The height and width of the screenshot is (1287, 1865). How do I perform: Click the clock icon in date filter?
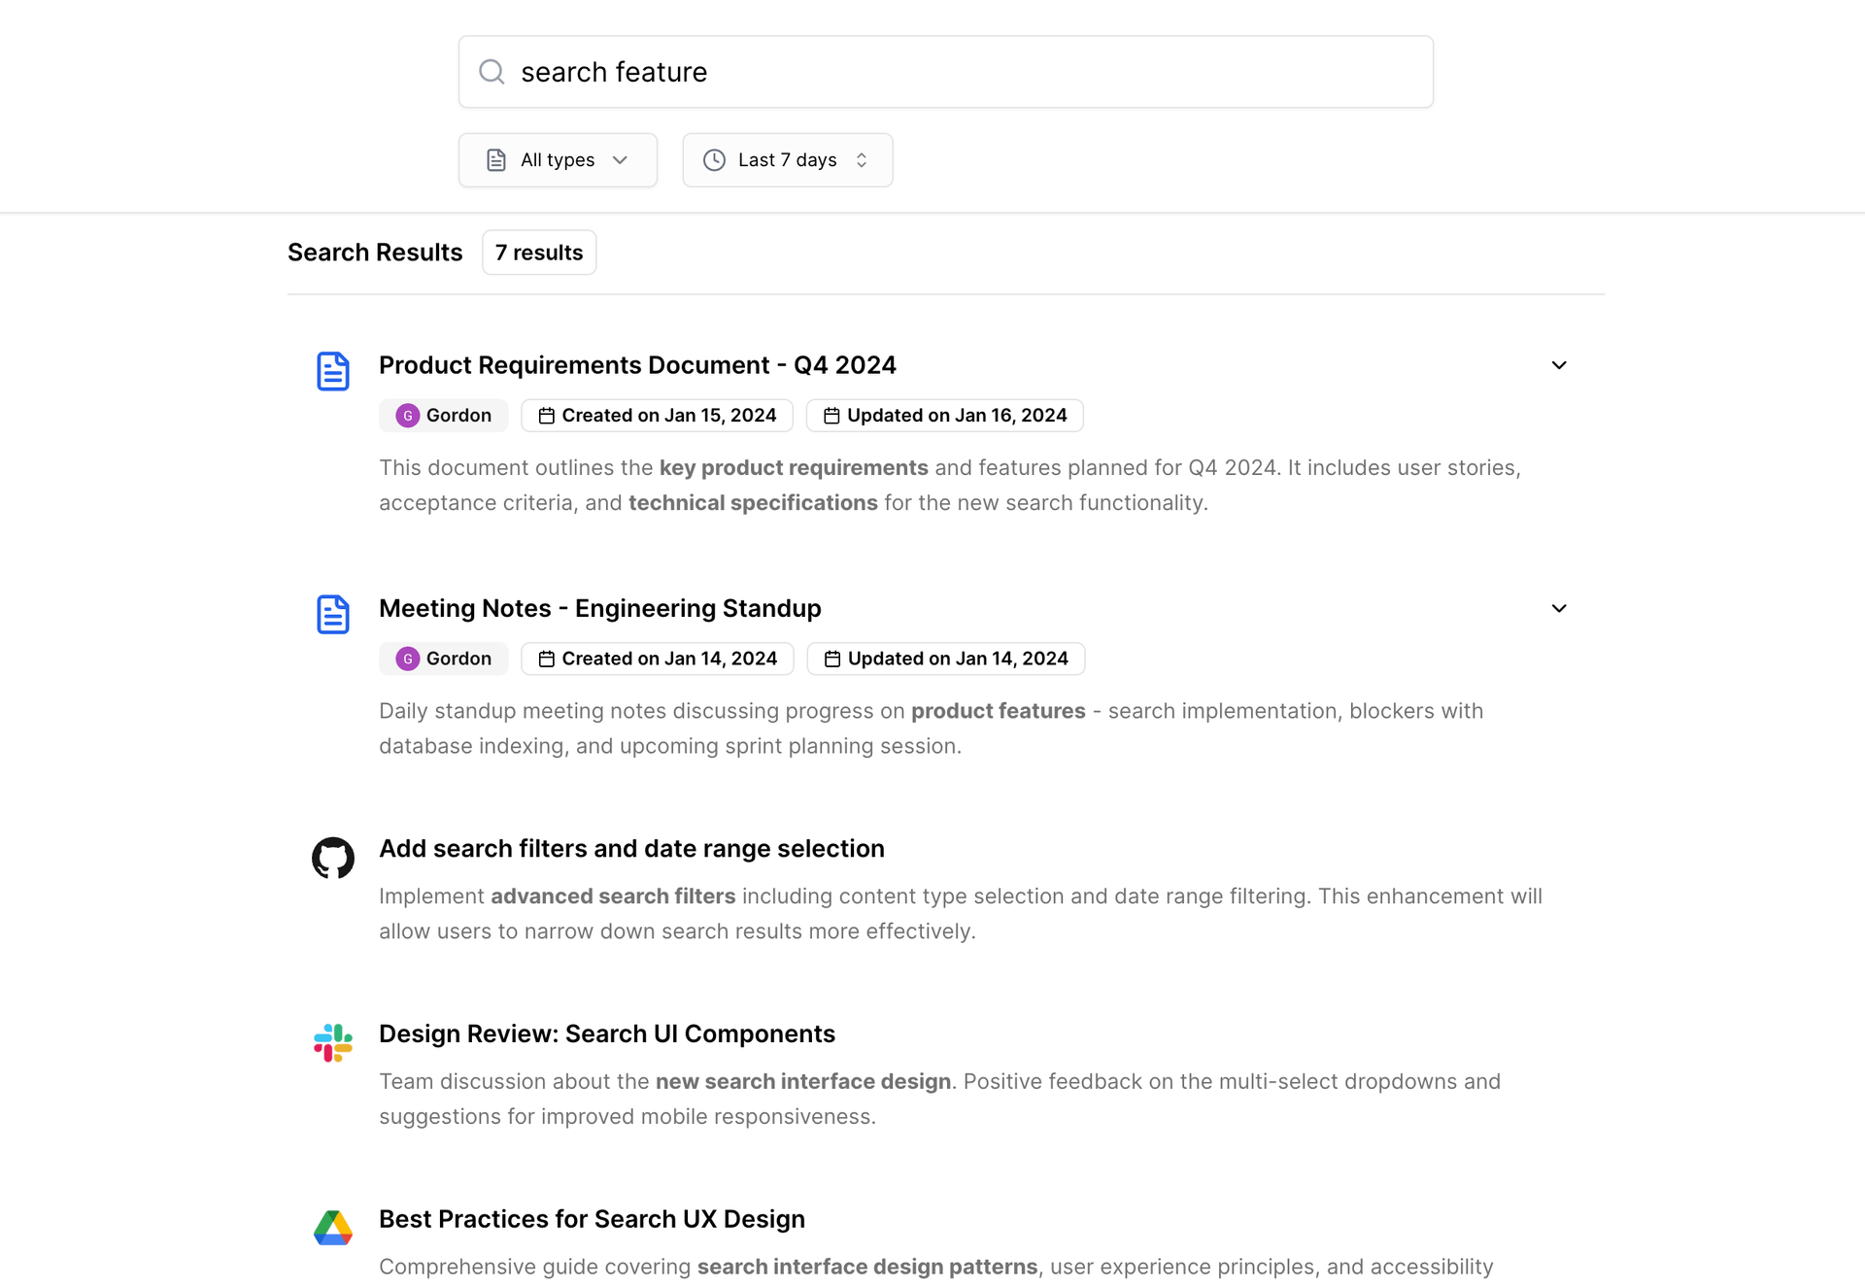pyautogui.click(x=714, y=160)
